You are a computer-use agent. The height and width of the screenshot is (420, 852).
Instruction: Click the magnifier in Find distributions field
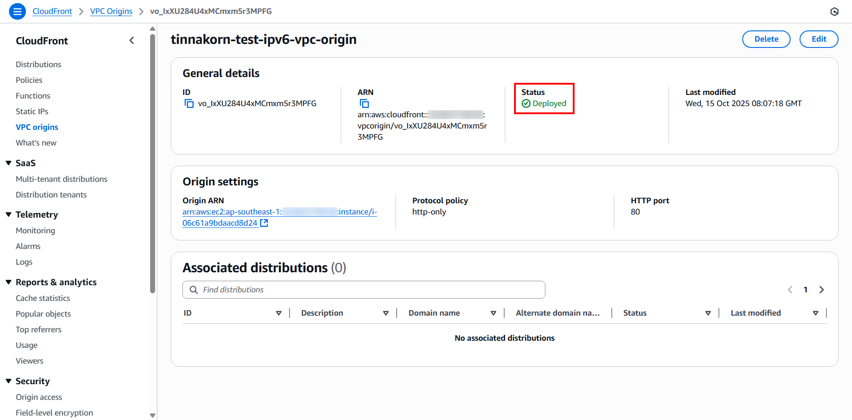(193, 290)
